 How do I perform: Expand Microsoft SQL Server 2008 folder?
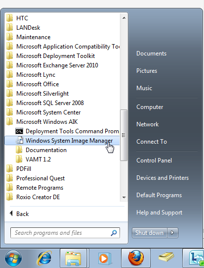[x=62, y=103]
